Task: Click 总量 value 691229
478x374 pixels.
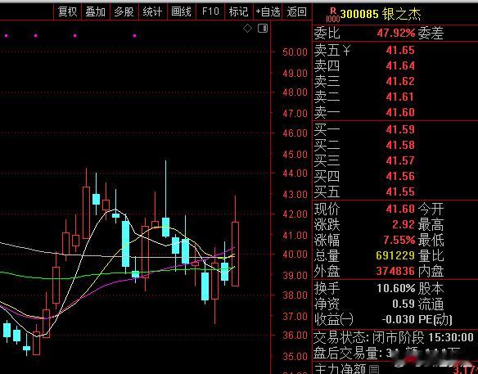Action: 395,255
